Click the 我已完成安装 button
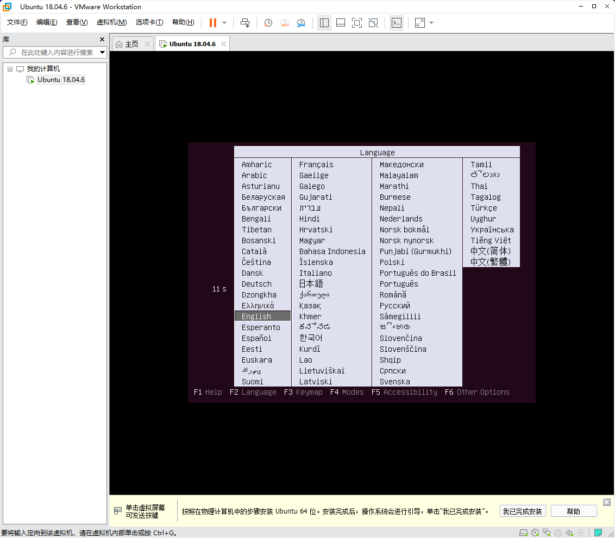Viewport: 615px width, 538px height. click(523, 511)
